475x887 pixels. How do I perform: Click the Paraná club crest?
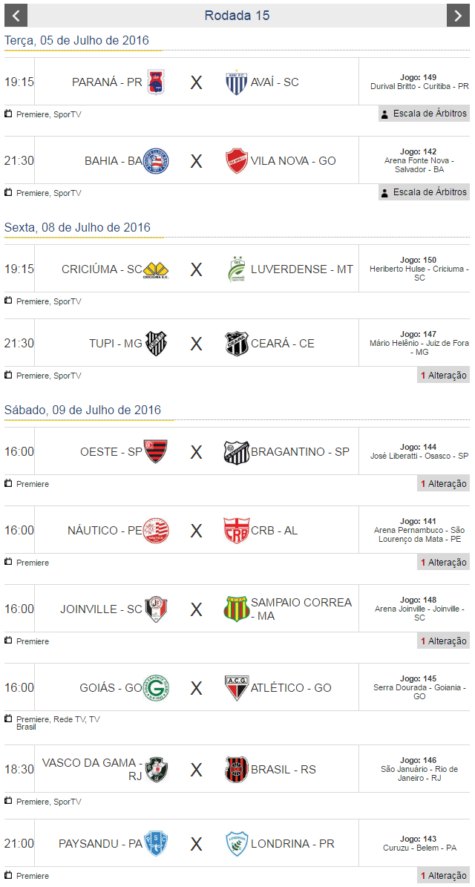click(x=155, y=82)
